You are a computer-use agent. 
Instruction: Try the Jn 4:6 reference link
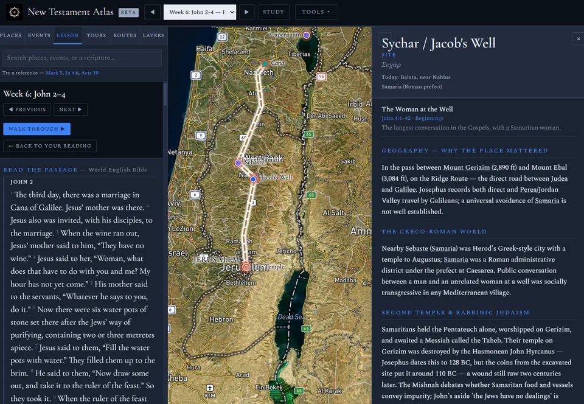pyautogui.click(x=72, y=73)
